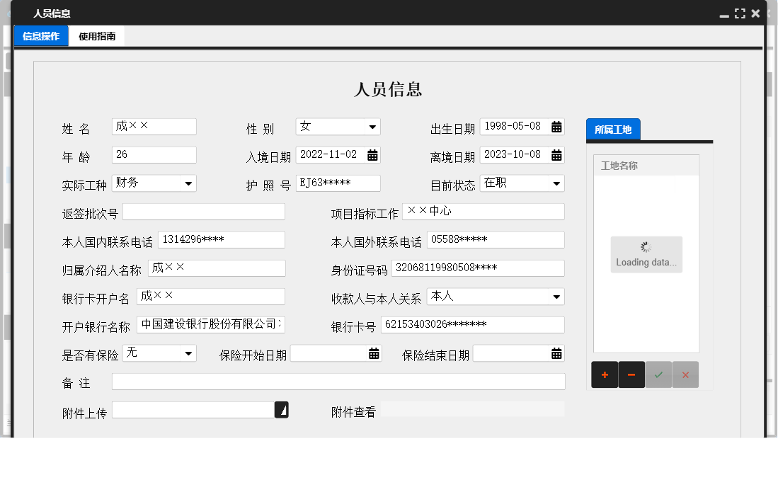This screenshot has height=492, width=778.
Task: Expand the 收款人与本人关系 dropdown
Action: pyautogui.click(x=557, y=296)
